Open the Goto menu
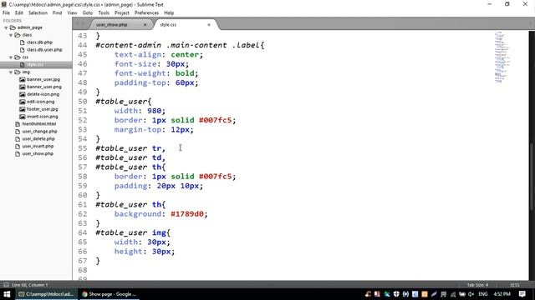Viewport: 535px width, 300px height. (x=88, y=13)
